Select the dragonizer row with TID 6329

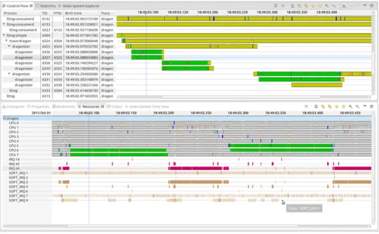click(x=59, y=68)
